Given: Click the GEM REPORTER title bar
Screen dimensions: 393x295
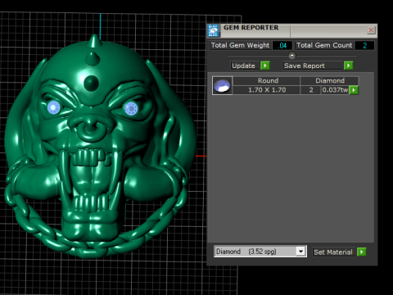Looking at the screenshot, I should pyautogui.click(x=293, y=30).
